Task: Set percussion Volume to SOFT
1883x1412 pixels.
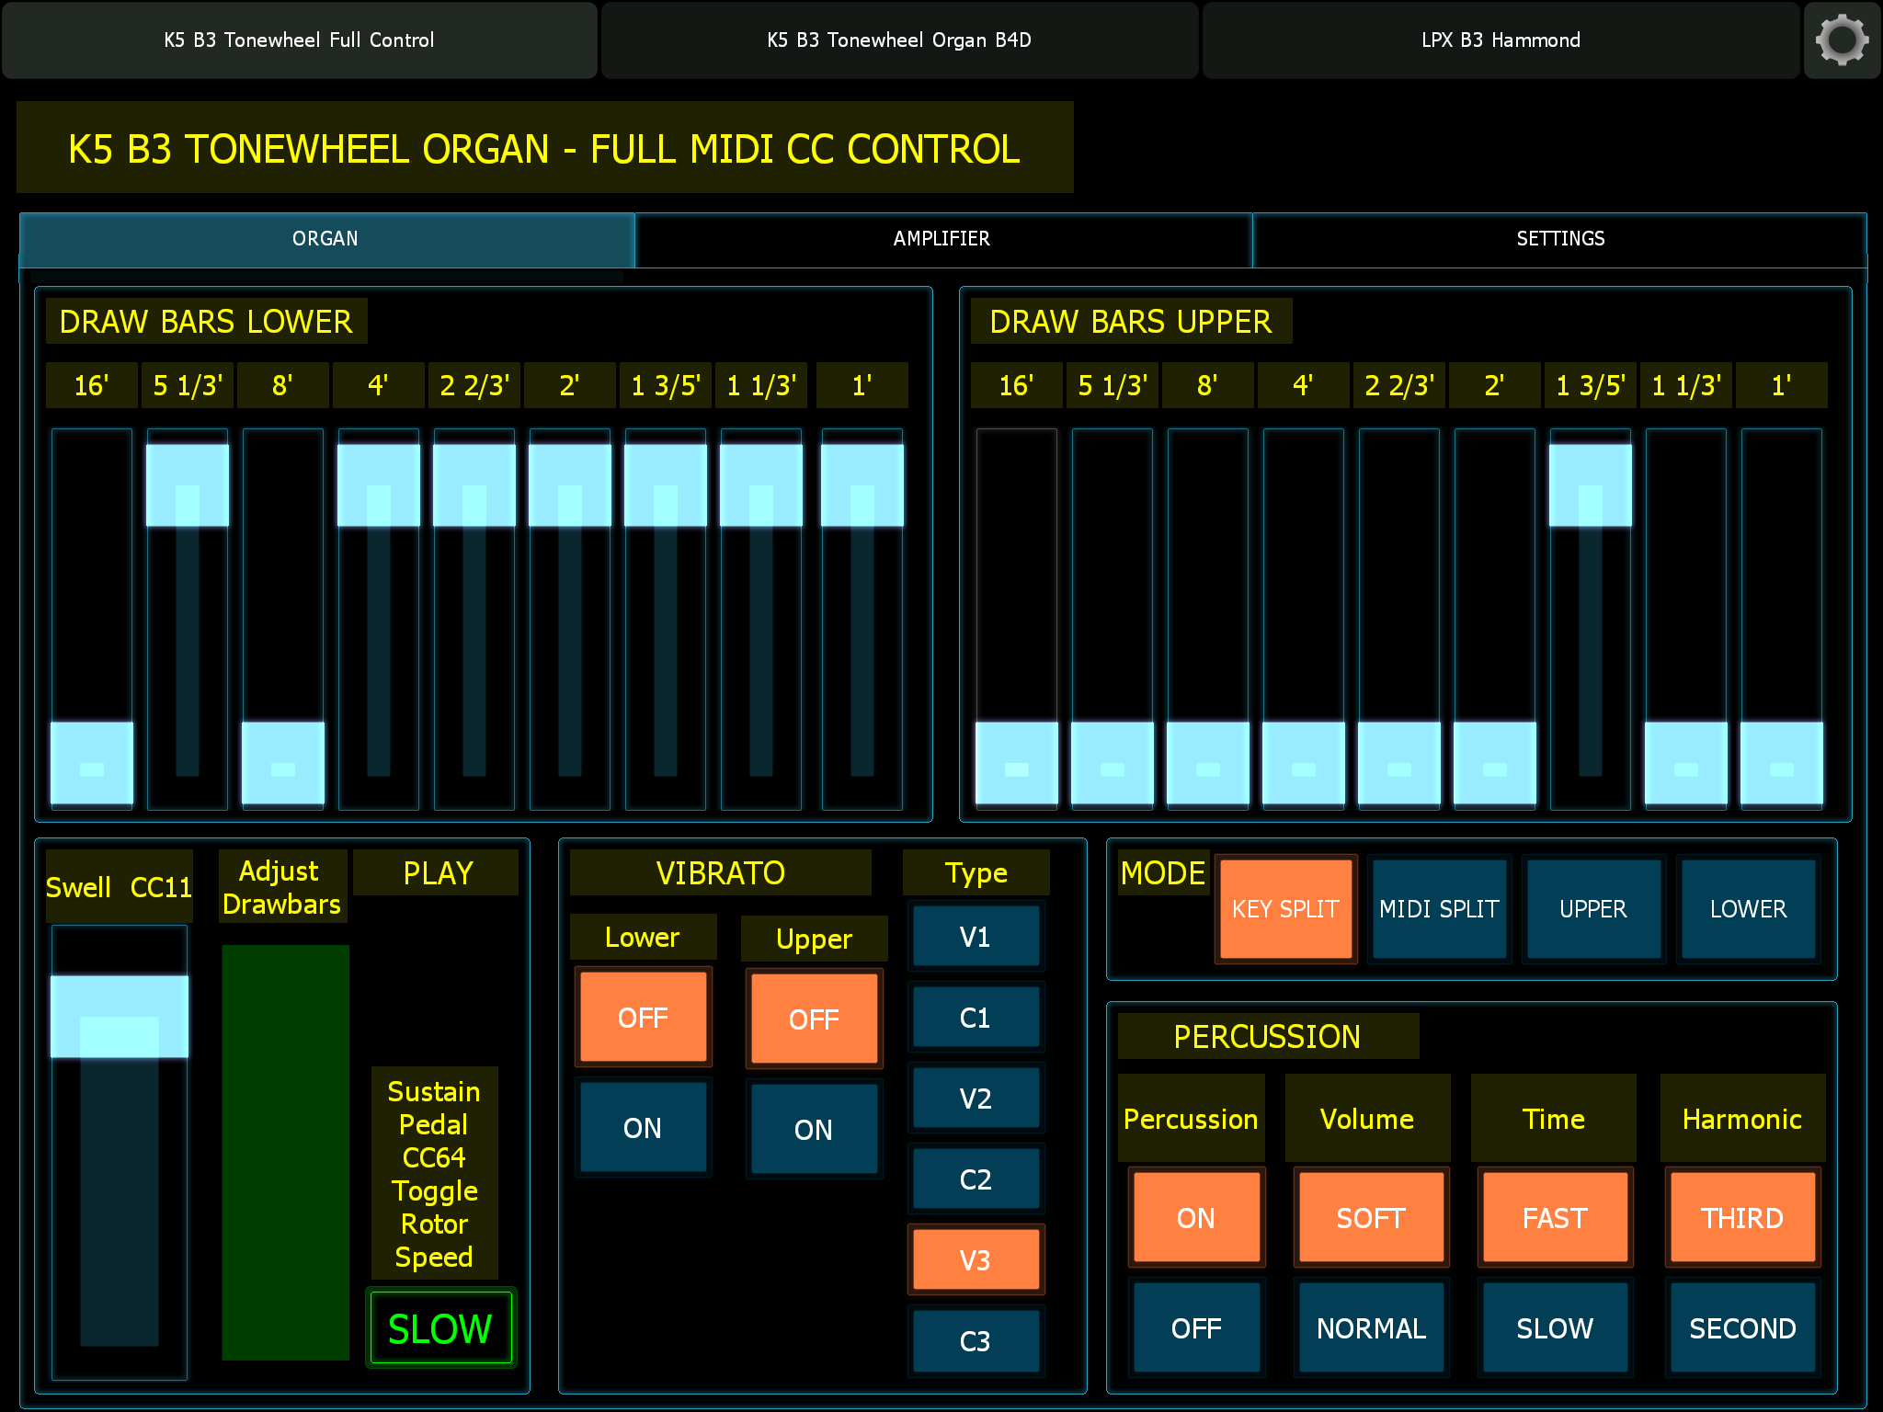Action: coord(1371,1218)
